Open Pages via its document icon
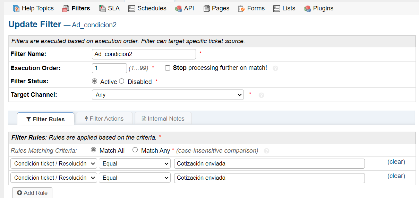419x198 pixels. 207,9
